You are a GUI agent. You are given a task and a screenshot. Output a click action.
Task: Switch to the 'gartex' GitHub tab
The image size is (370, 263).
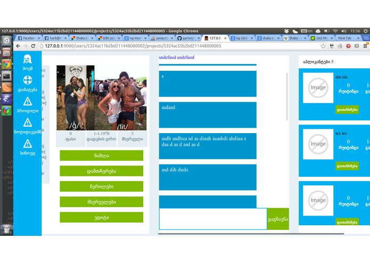point(188,38)
